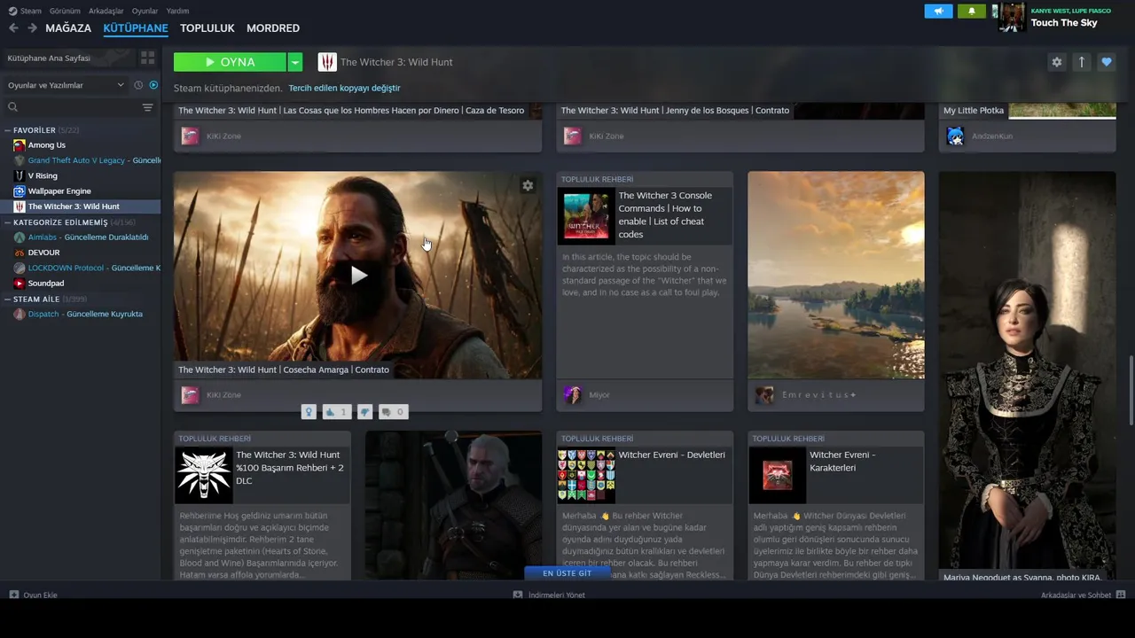Open the Yardım menu
Image resolution: width=1135 pixels, height=638 pixels.
pyautogui.click(x=177, y=11)
